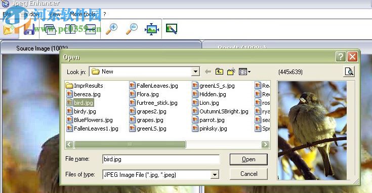
Task: Click the Jpeg Enhancer title bar icon
Action: (x=5, y=4)
